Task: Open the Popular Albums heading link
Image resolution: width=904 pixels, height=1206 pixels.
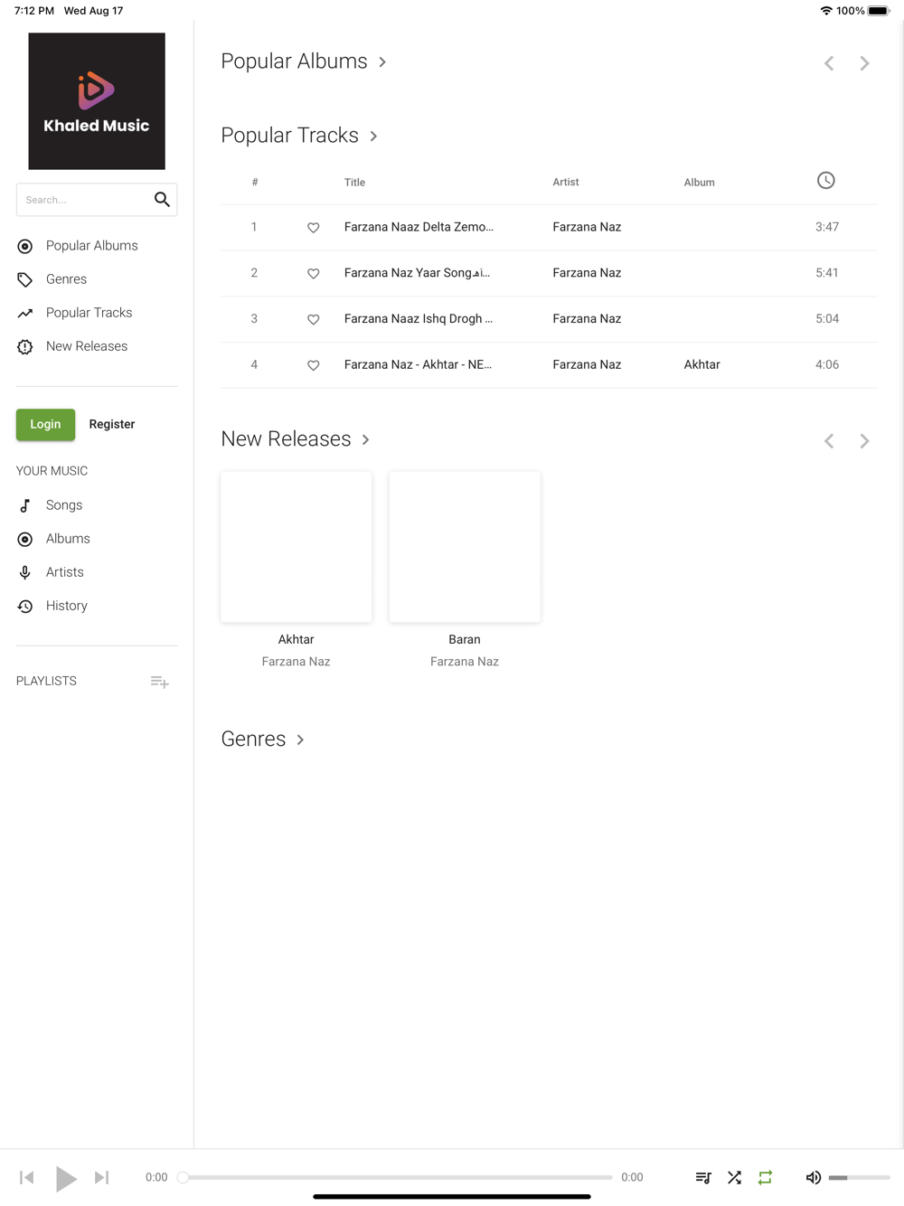Action: click(x=295, y=61)
